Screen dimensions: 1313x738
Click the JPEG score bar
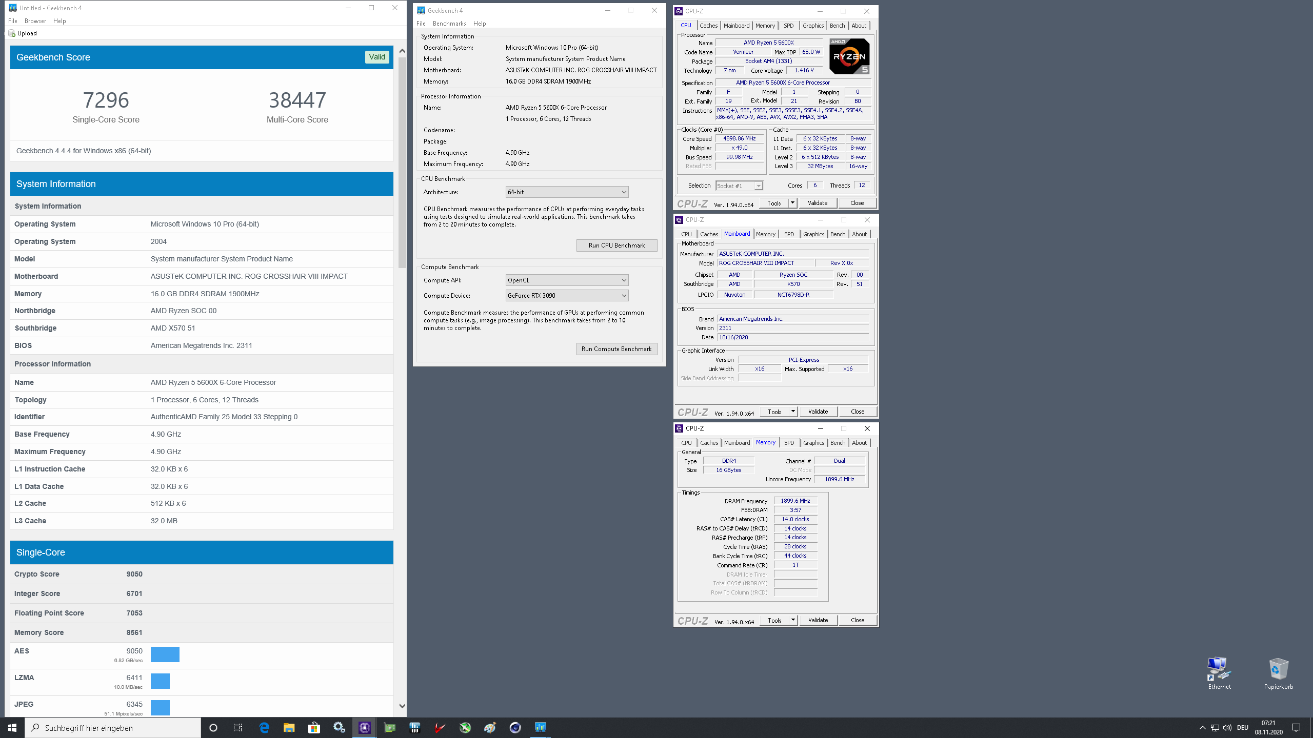(x=160, y=708)
